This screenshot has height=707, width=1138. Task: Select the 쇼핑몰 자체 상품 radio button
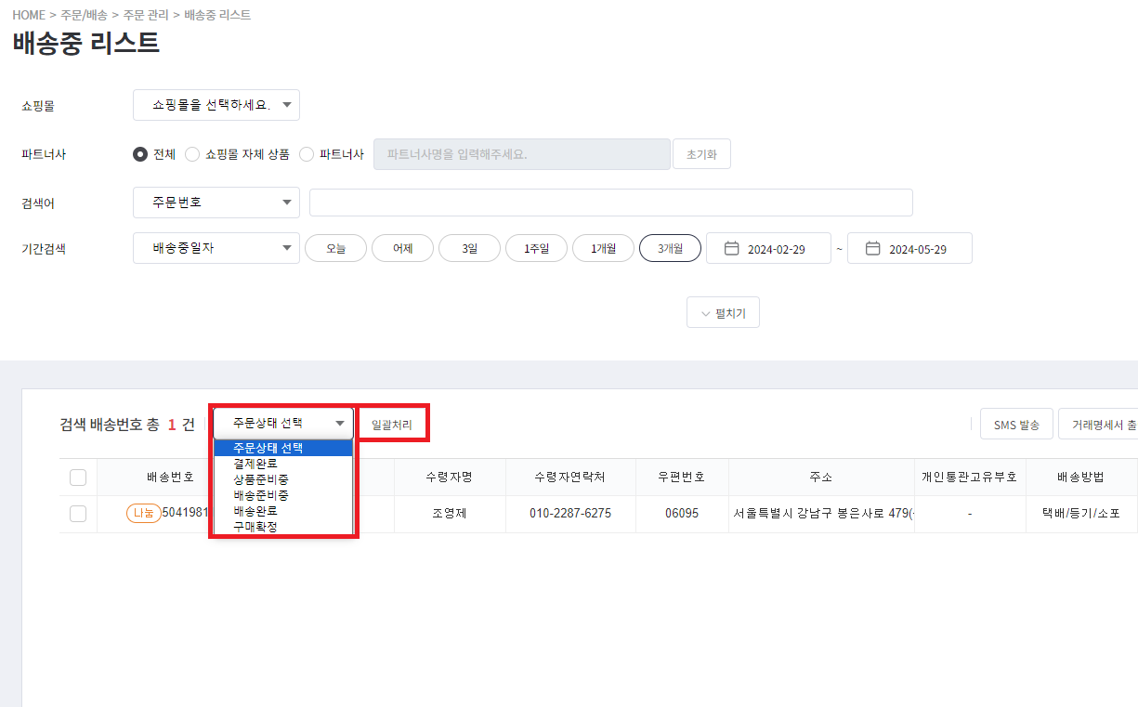[x=192, y=154]
